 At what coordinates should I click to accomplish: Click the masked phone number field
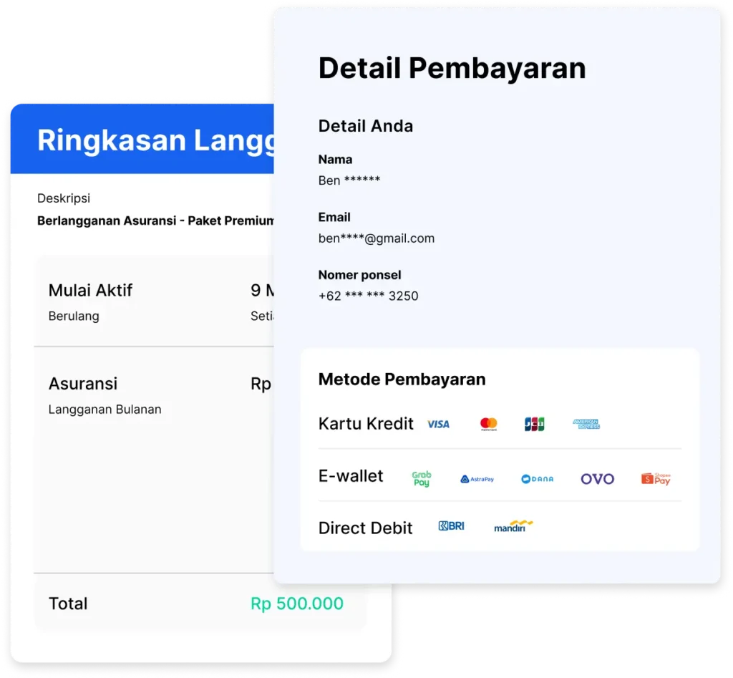(x=368, y=296)
